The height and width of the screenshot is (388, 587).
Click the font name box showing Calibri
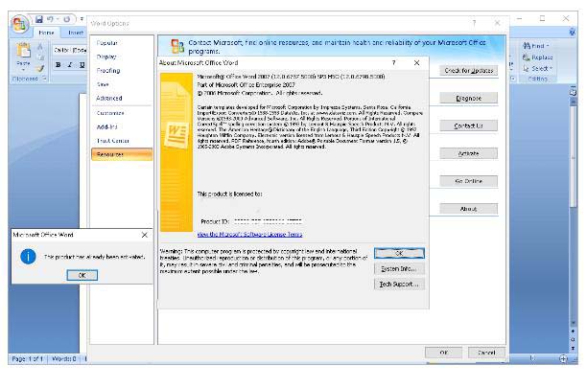point(70,50)
